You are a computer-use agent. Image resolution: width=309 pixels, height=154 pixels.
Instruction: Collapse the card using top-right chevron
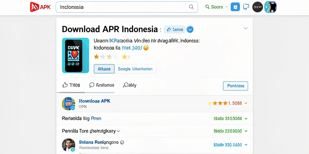[x=246, y=28]
